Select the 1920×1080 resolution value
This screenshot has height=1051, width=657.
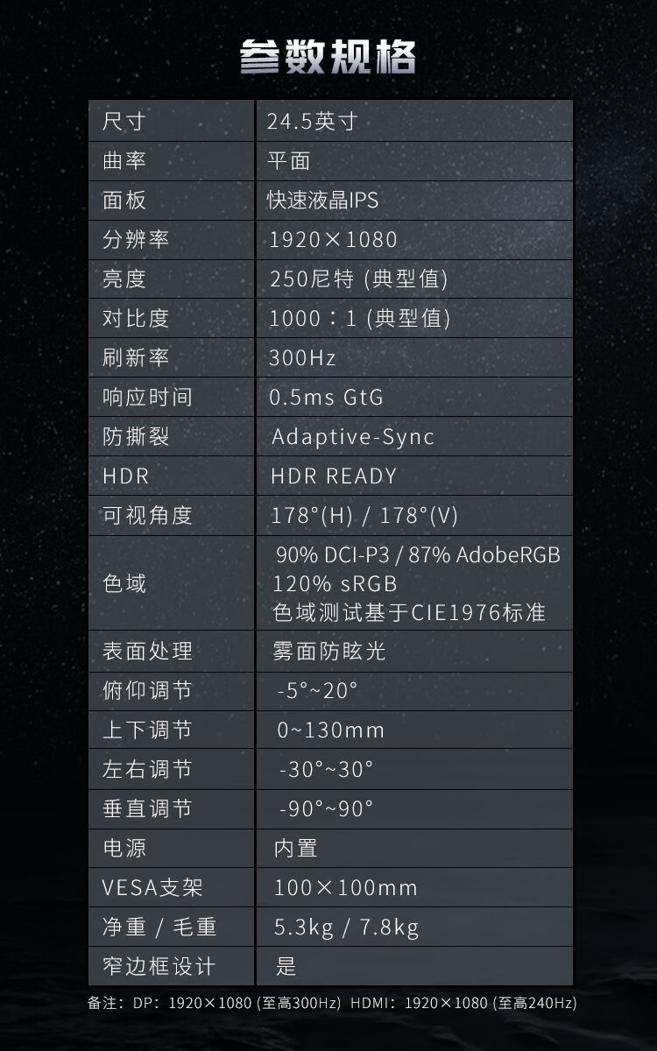pyautogui.click(x=333, y=240)
